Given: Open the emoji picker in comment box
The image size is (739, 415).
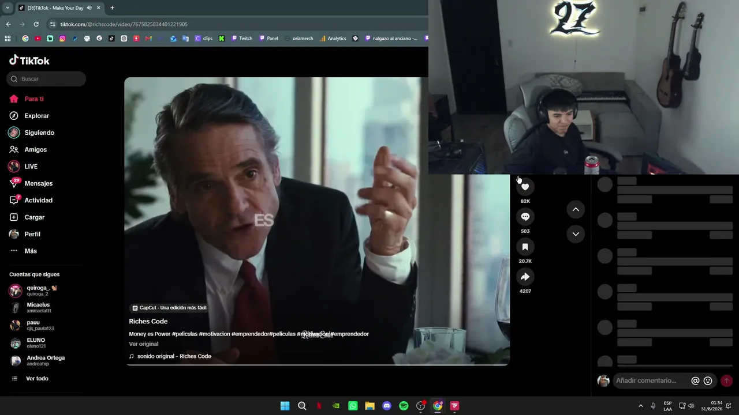Looking at the screenshot, I should pos(708,381).
